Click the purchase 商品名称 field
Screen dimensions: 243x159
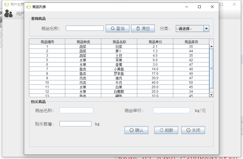coord(76,110)
